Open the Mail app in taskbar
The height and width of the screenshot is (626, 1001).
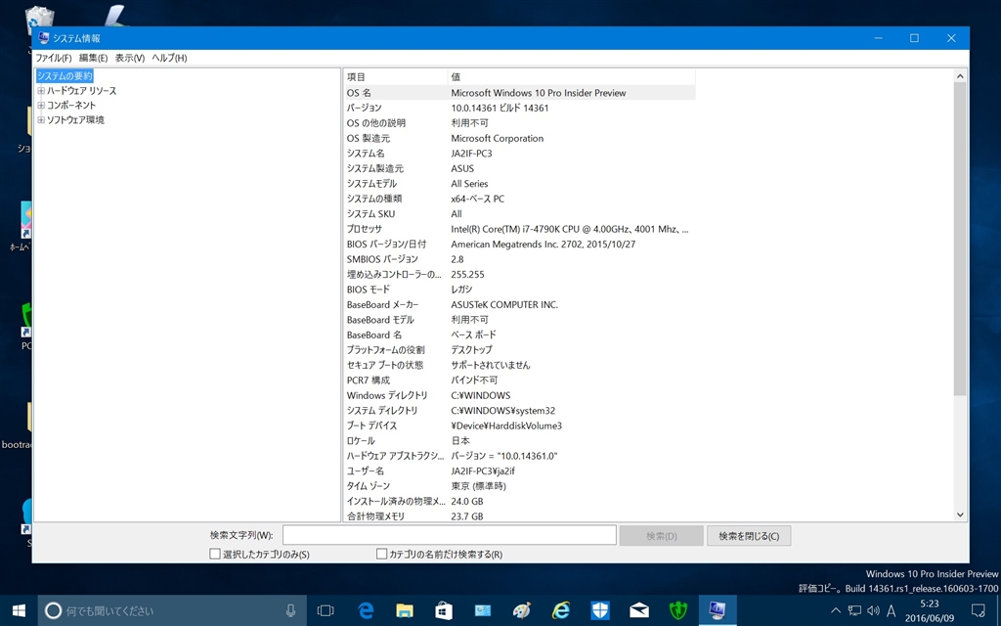coord(639,610)
